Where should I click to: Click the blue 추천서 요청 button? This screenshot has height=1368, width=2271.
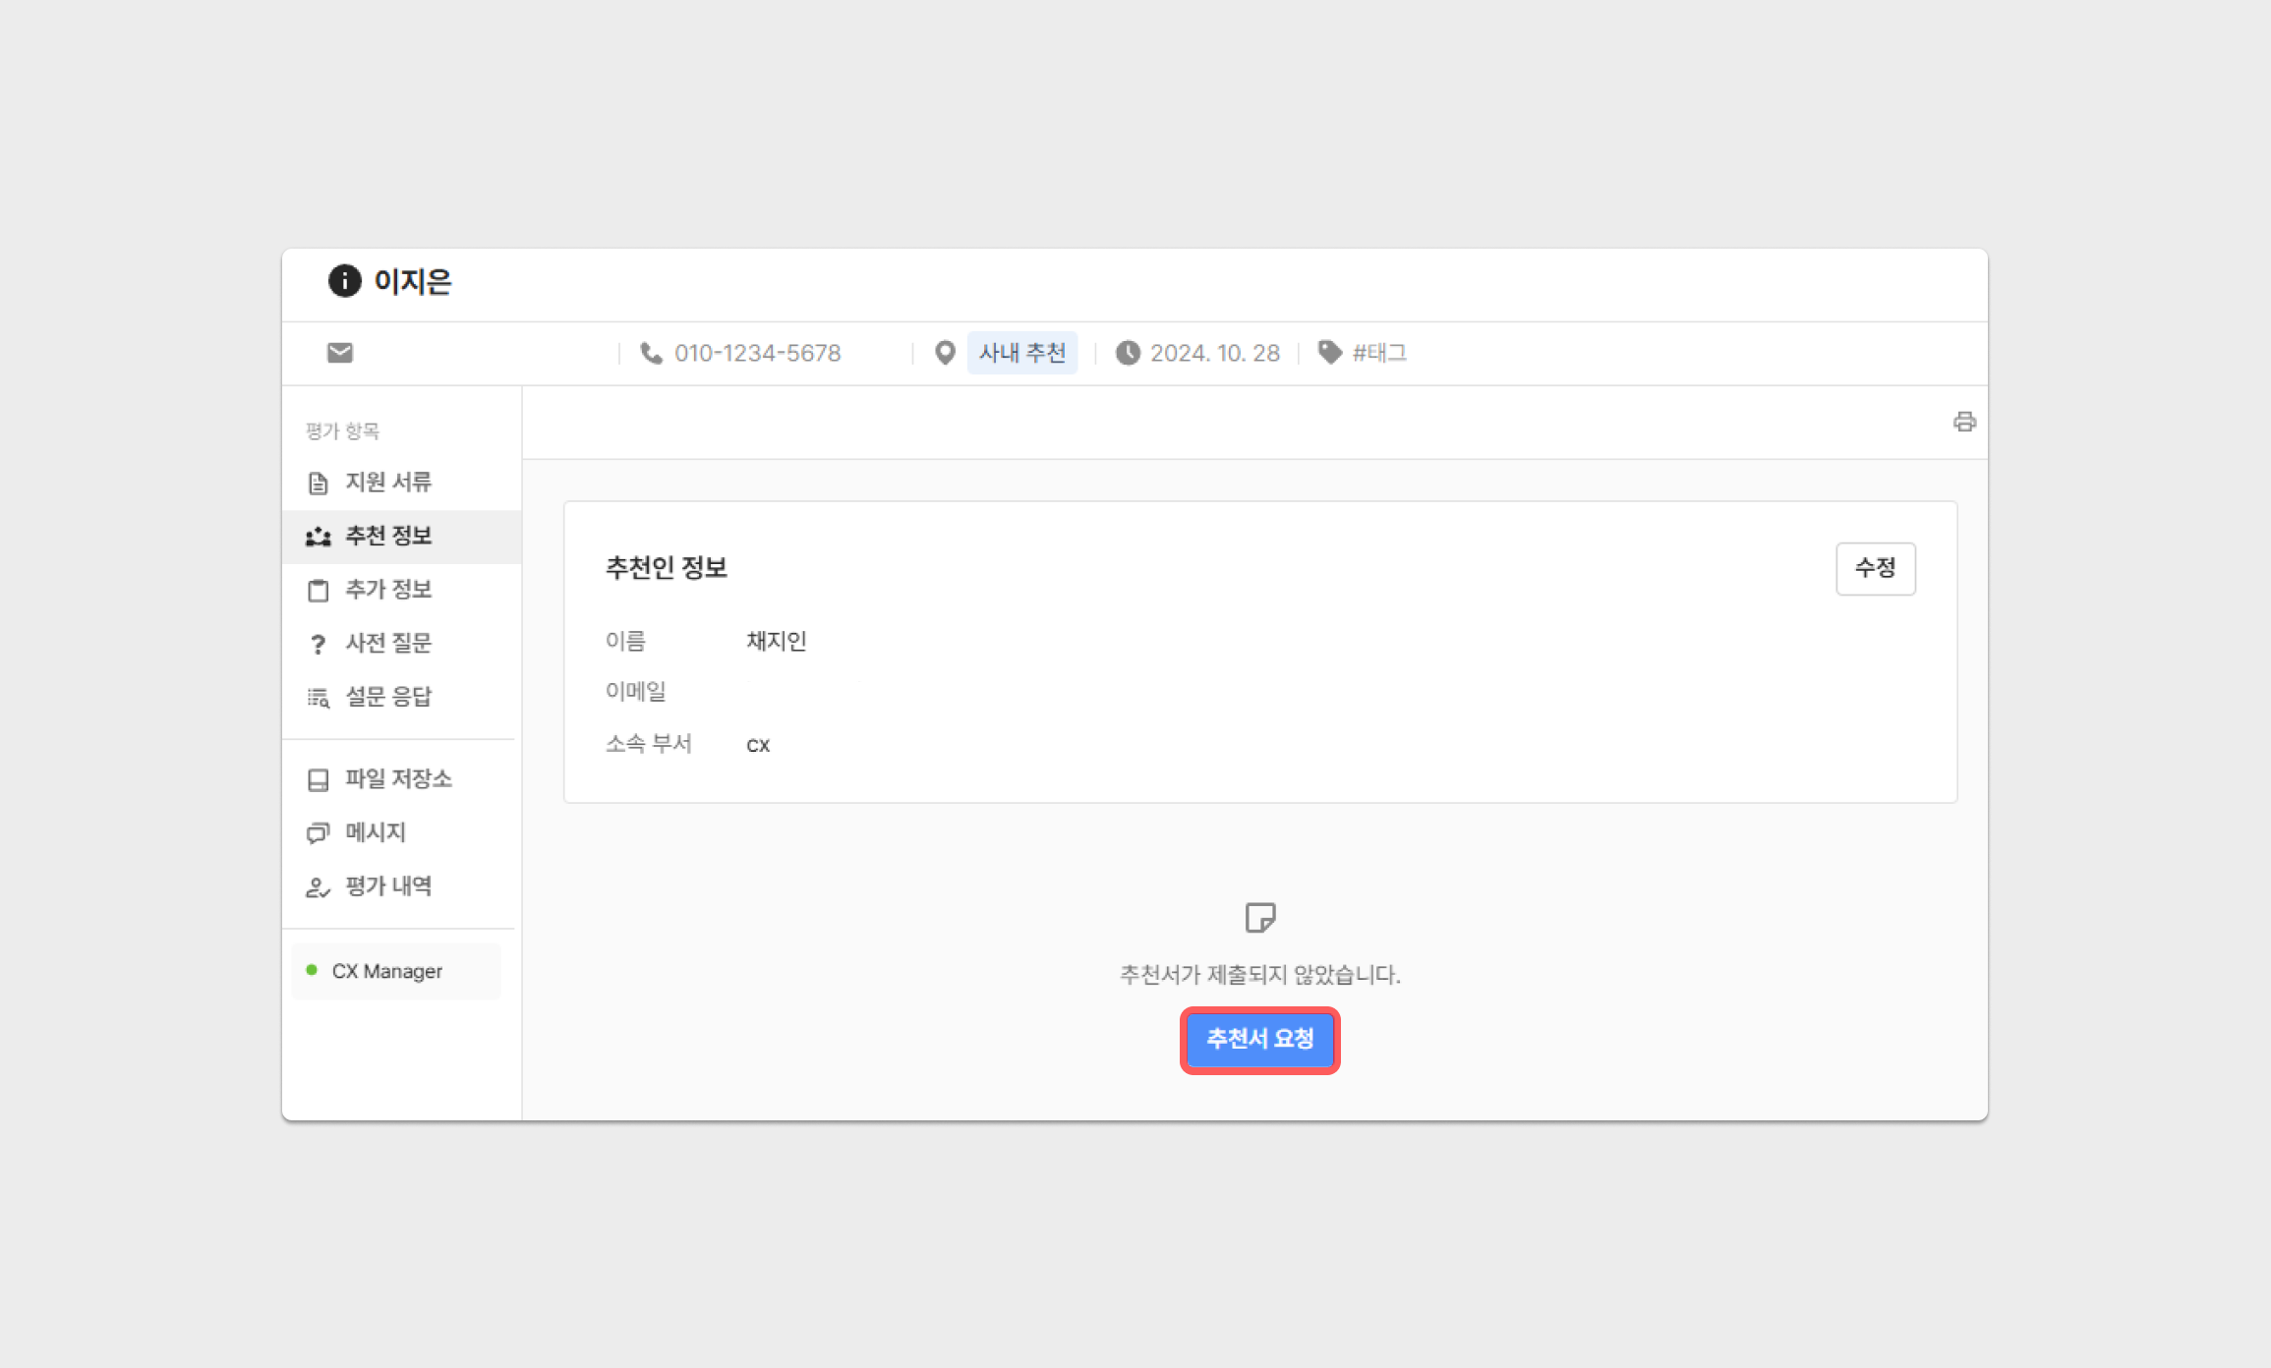[x=1259, y=1040]
